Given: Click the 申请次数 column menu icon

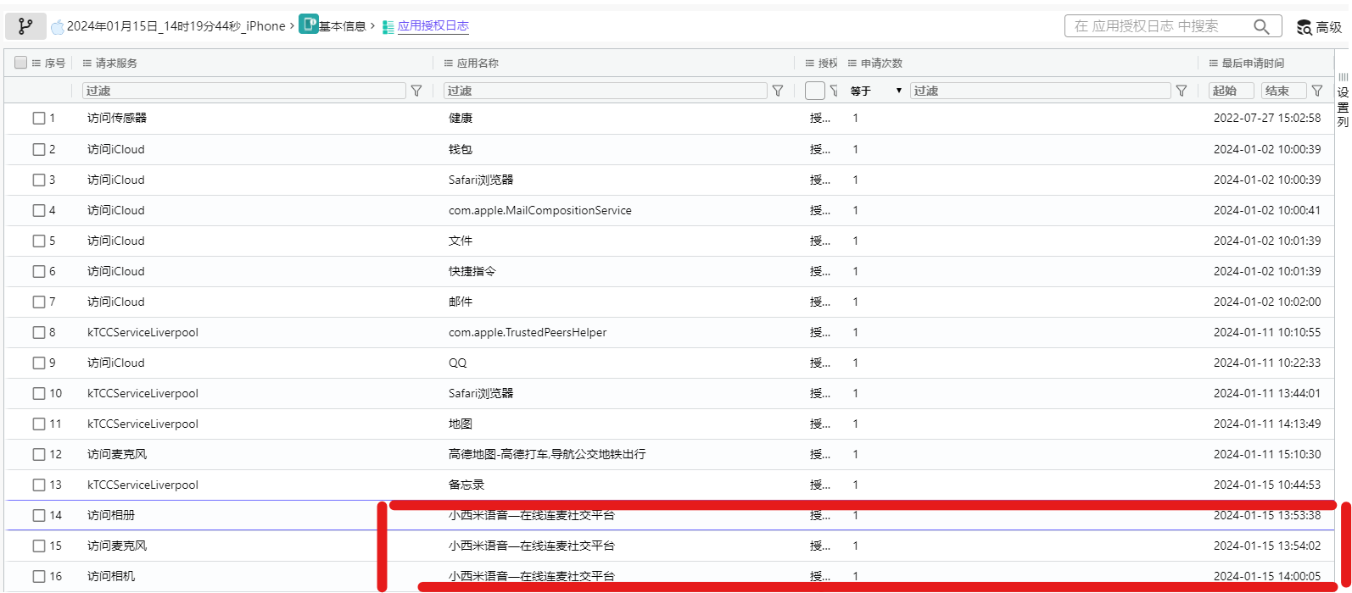Looking at the screenshot, I should coord(852,64).
